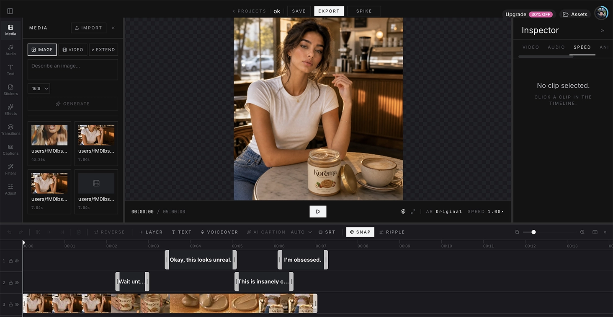
Task: Open the Text panel in sidebar
Action: [x=10, y=70]
